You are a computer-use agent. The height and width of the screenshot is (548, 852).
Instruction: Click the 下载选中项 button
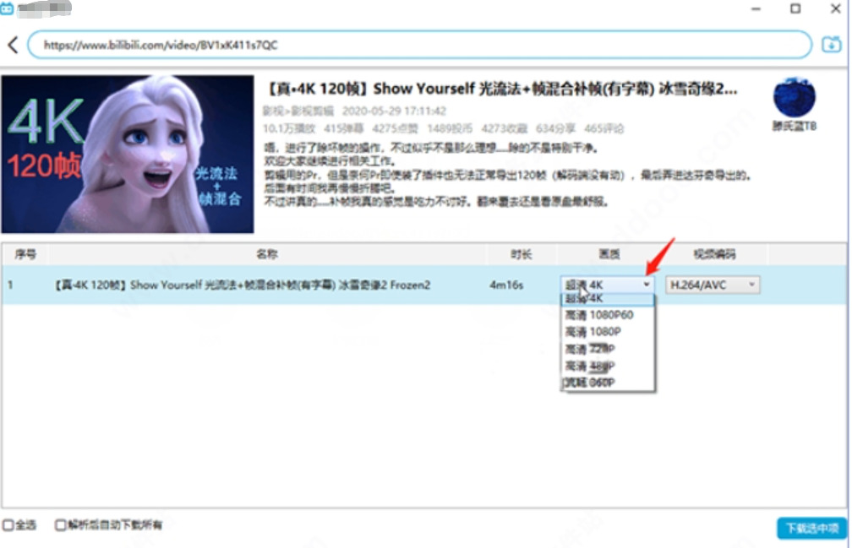click(811, 528)
